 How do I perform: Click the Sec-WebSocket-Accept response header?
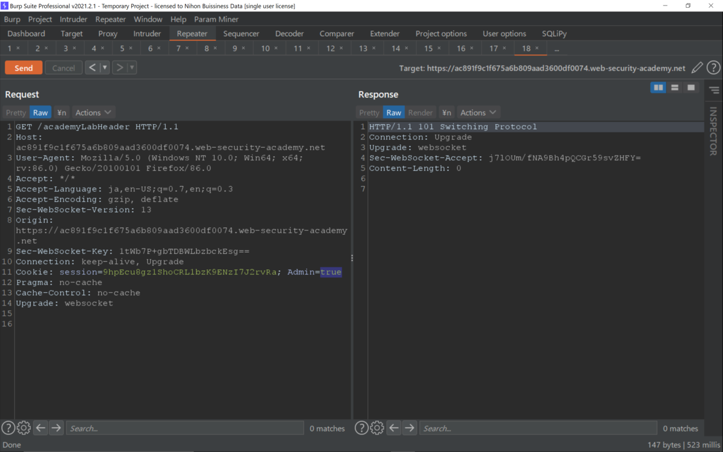point(505,158)
